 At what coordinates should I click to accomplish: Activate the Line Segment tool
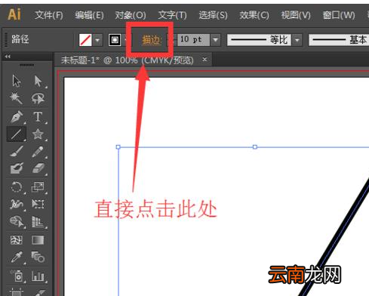[17, 134]
